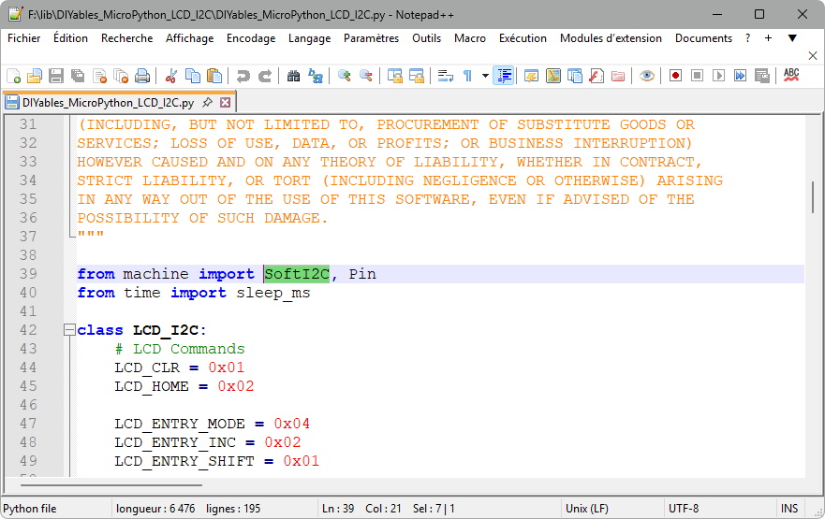Screen dimensions: 825x519
Task: Toggle the indent guide button
Action: click(x=504, y=76)
